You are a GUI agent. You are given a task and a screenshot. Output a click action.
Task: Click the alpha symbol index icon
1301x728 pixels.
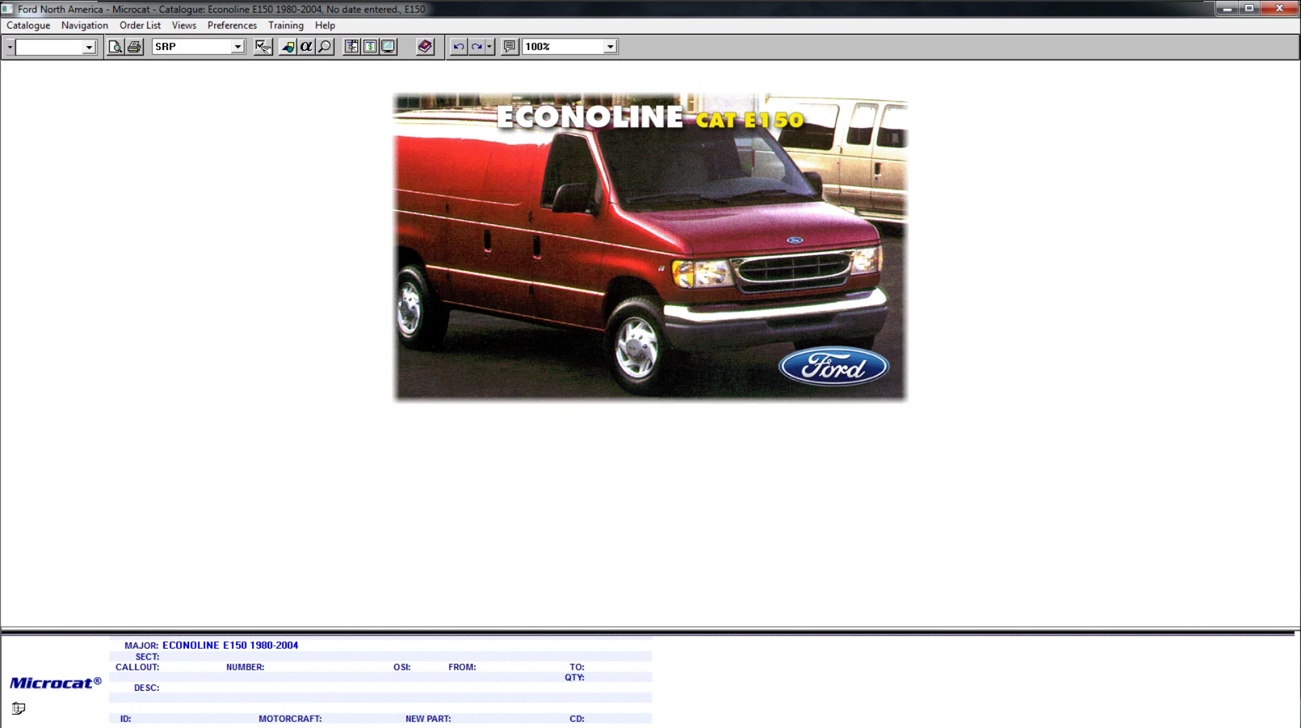click(x=306, y=47)
